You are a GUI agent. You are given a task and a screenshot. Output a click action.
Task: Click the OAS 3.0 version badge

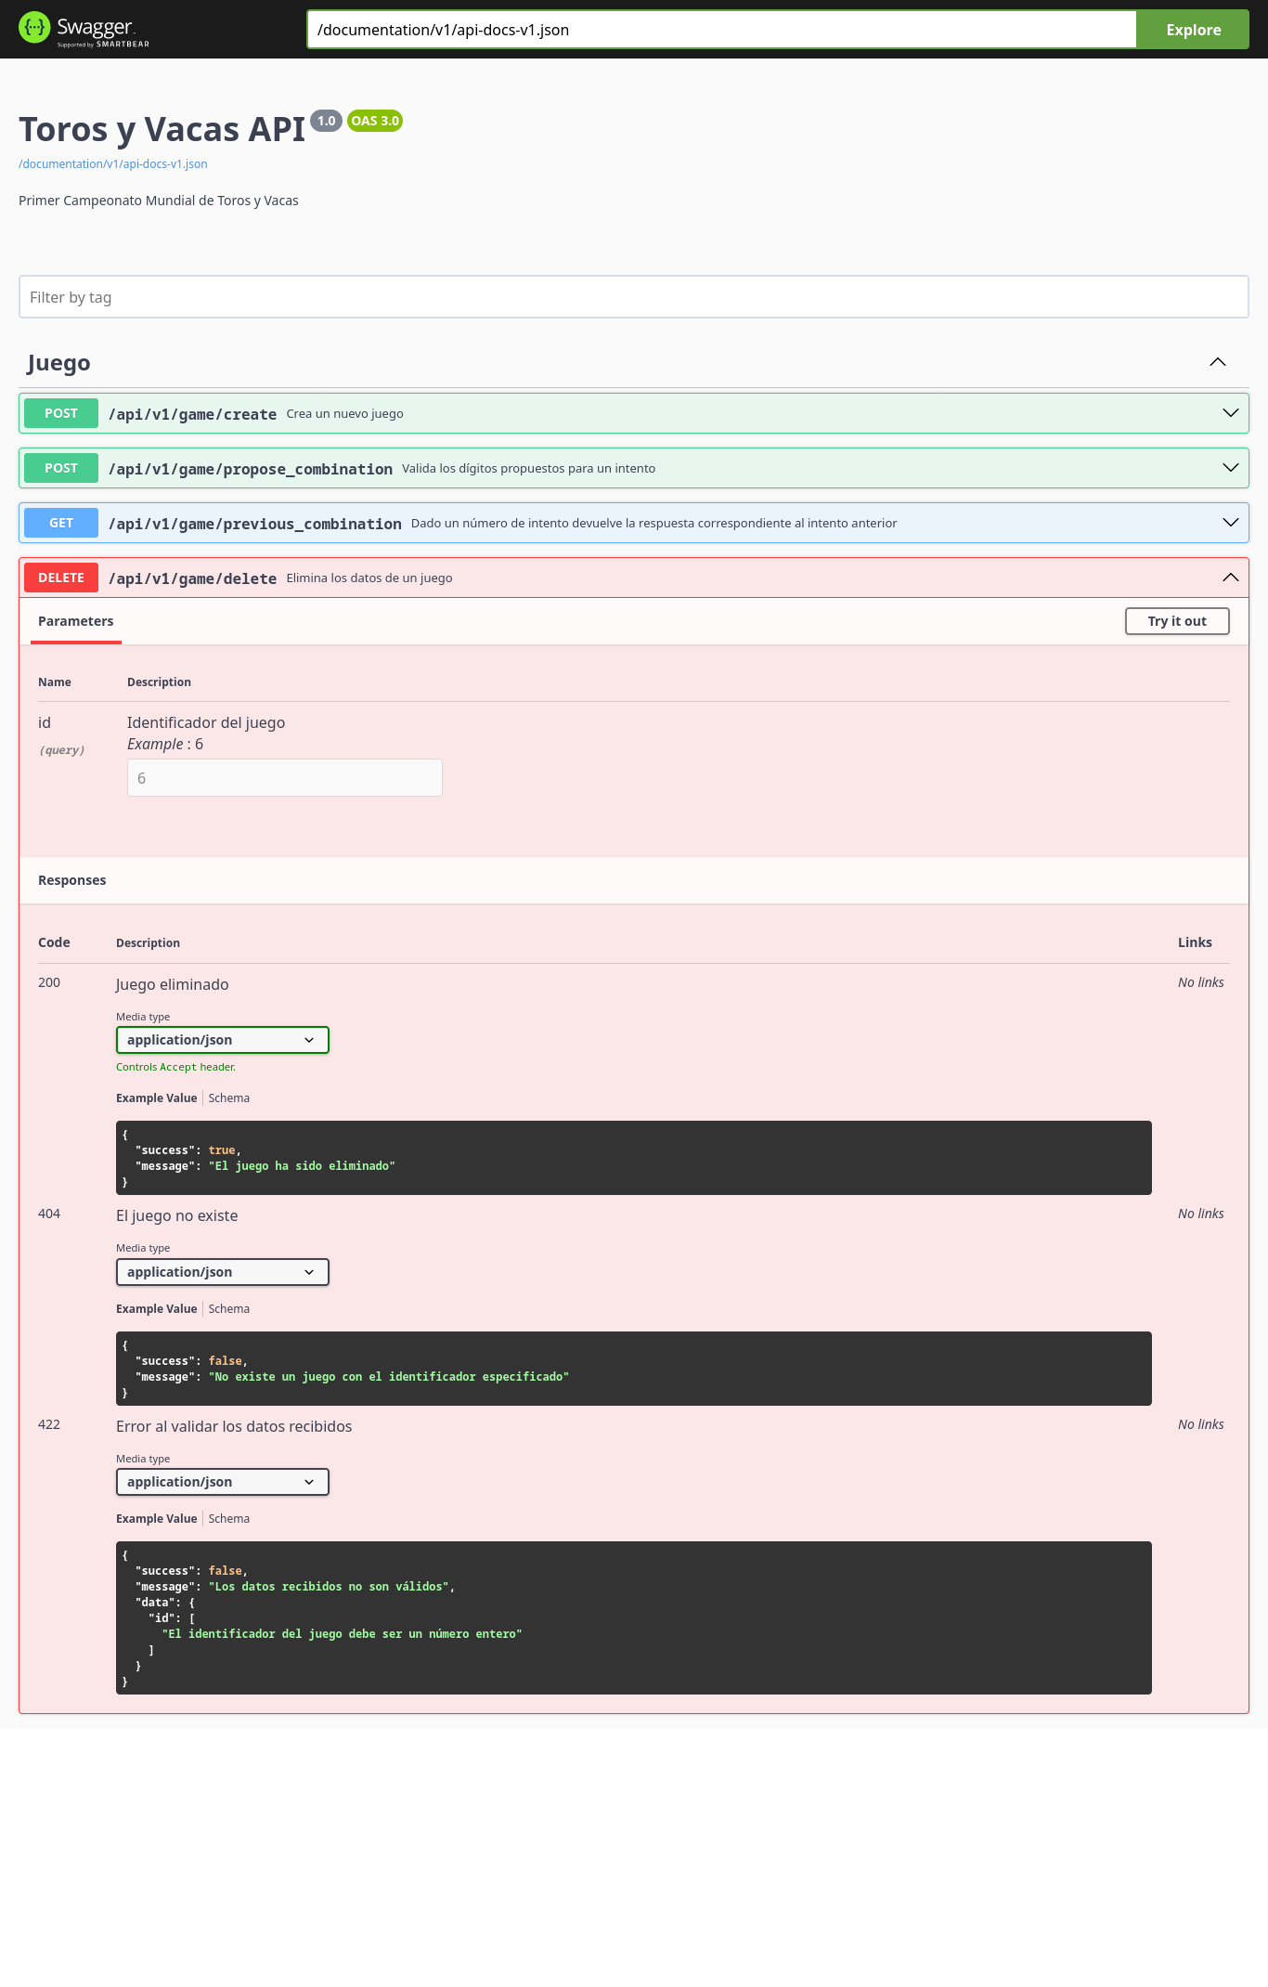point(374,121)
